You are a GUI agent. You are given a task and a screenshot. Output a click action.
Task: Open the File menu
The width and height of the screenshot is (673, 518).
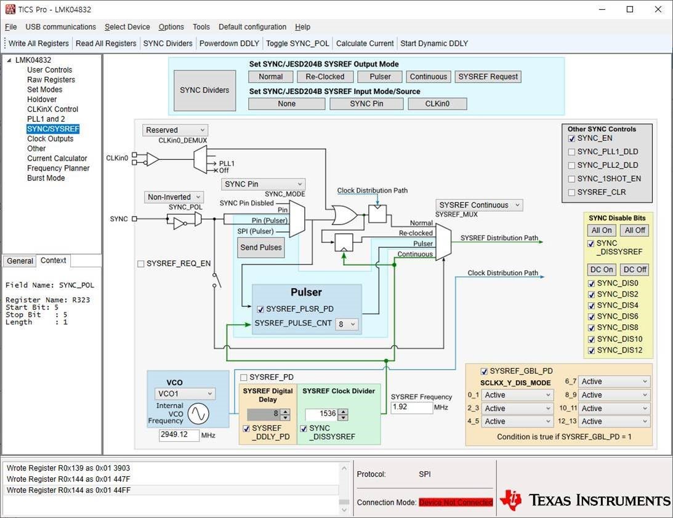[x=10, y=27]
